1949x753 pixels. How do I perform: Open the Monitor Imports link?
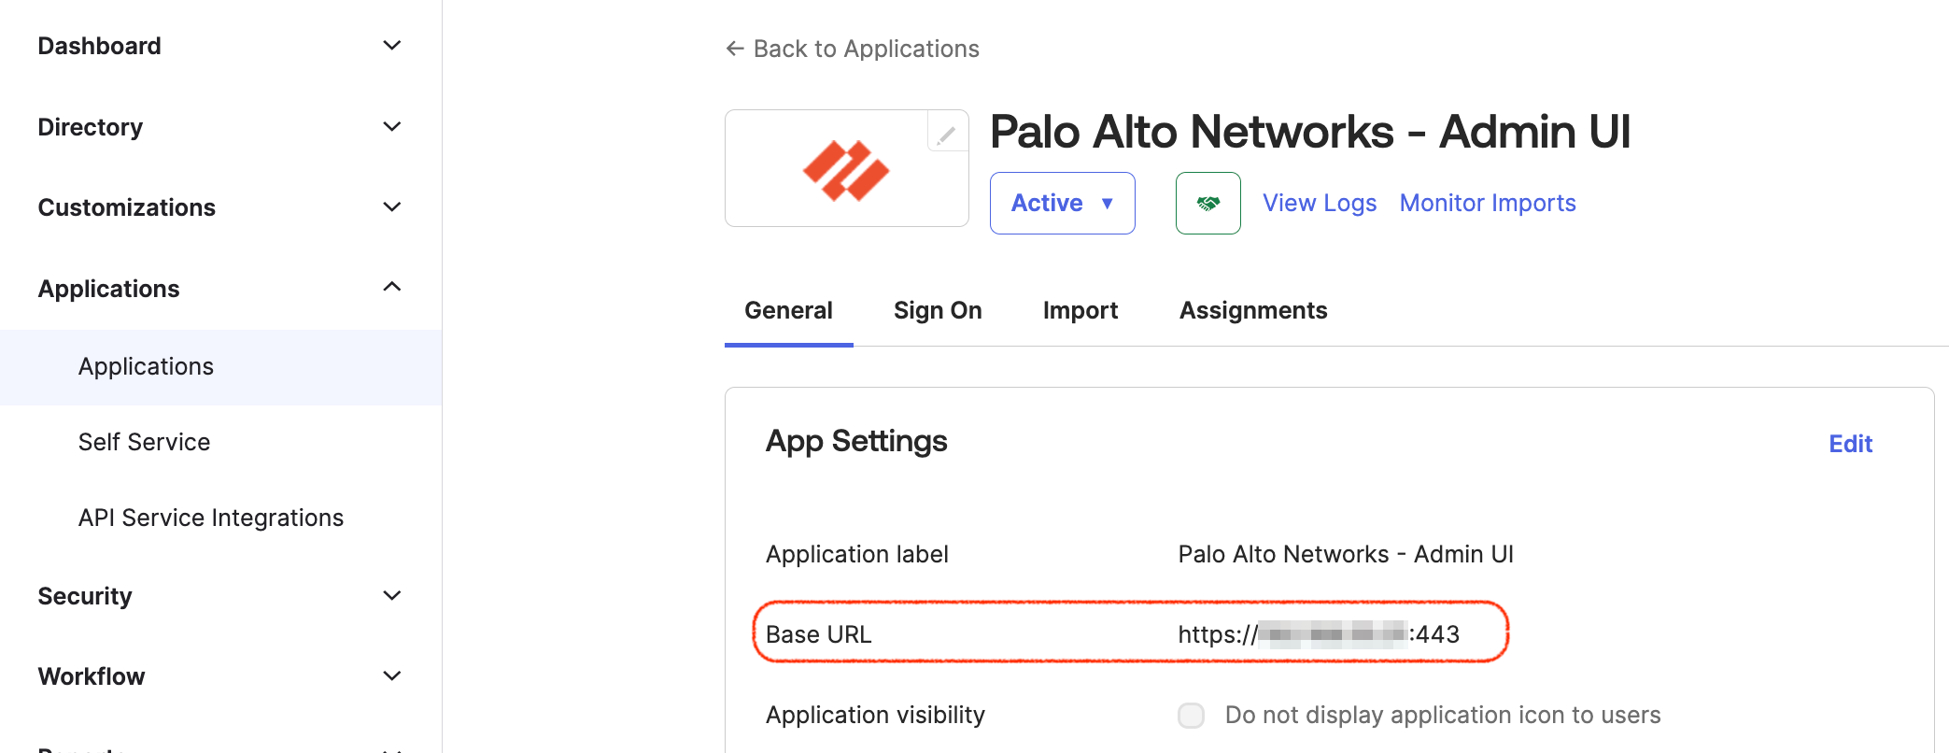coord(1488,203)
